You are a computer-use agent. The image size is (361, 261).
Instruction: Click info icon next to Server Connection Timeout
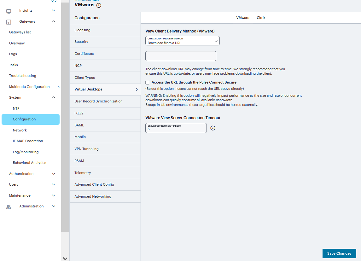[213, 128]
